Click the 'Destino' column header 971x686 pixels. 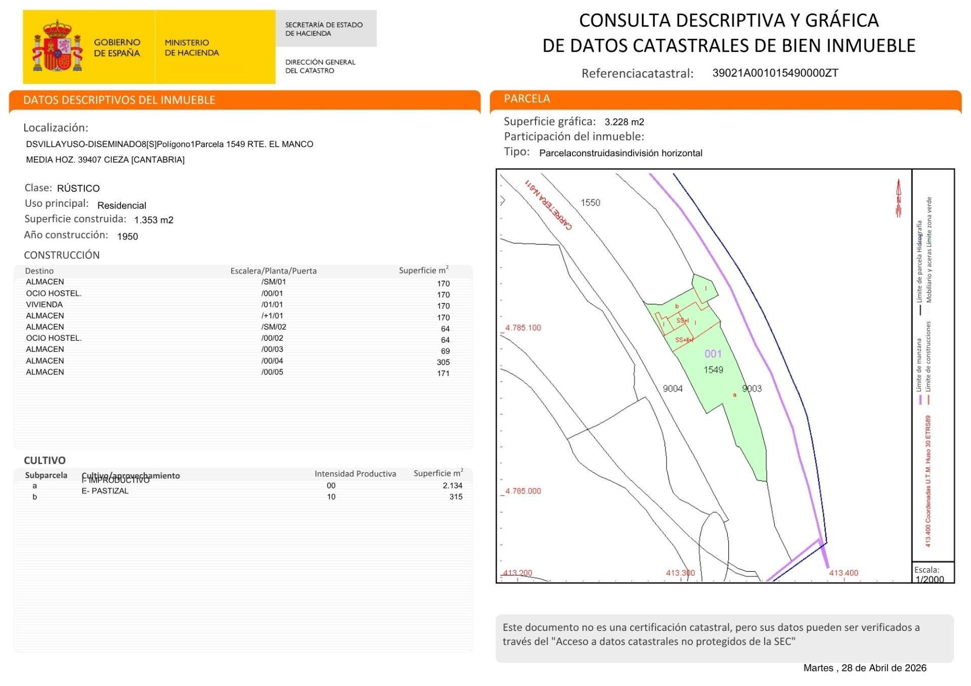(39, 271)
